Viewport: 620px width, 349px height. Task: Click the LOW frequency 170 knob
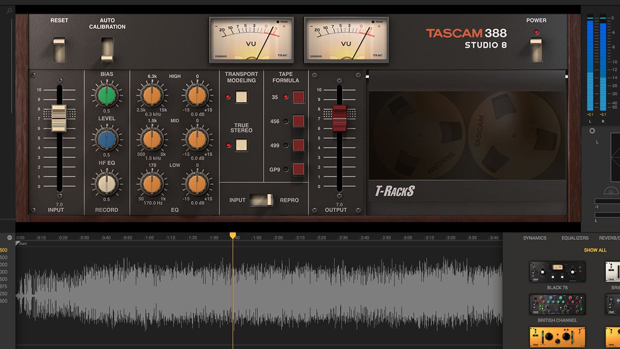(x=151, y=184)
